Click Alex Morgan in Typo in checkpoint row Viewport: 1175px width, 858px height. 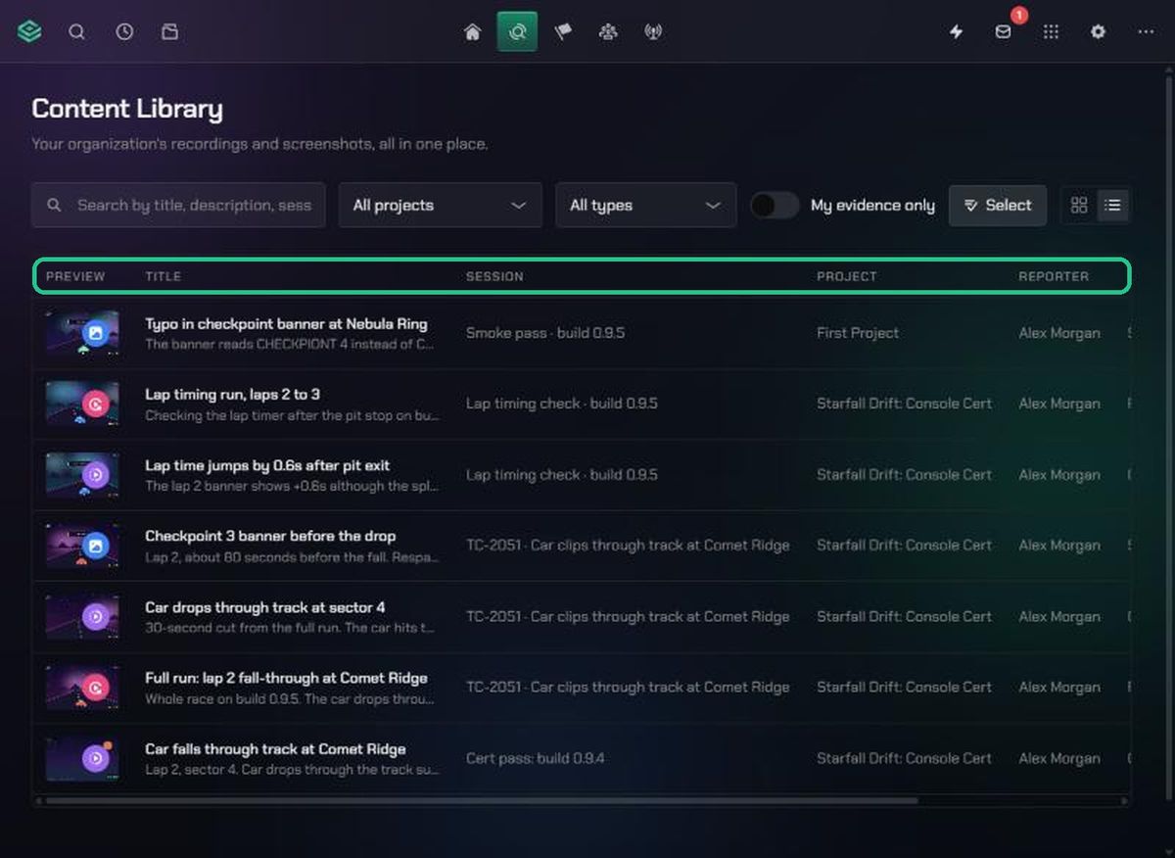pyautogui.click(x=1058, y=333)
